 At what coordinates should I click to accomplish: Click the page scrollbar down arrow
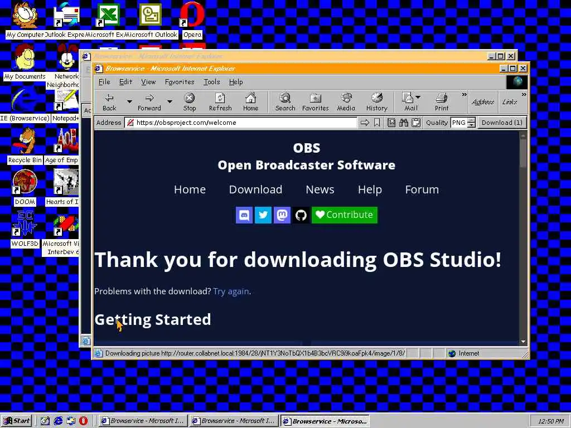[523, 342]
